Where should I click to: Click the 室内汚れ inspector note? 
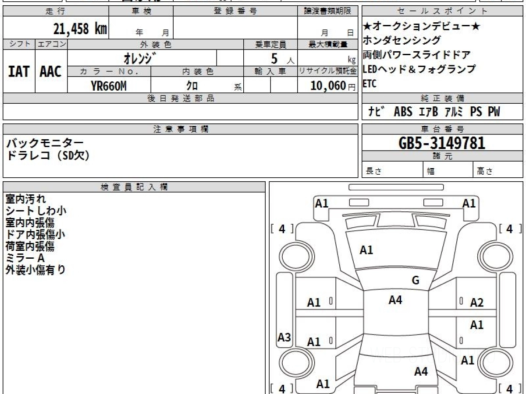coord(25,199)
